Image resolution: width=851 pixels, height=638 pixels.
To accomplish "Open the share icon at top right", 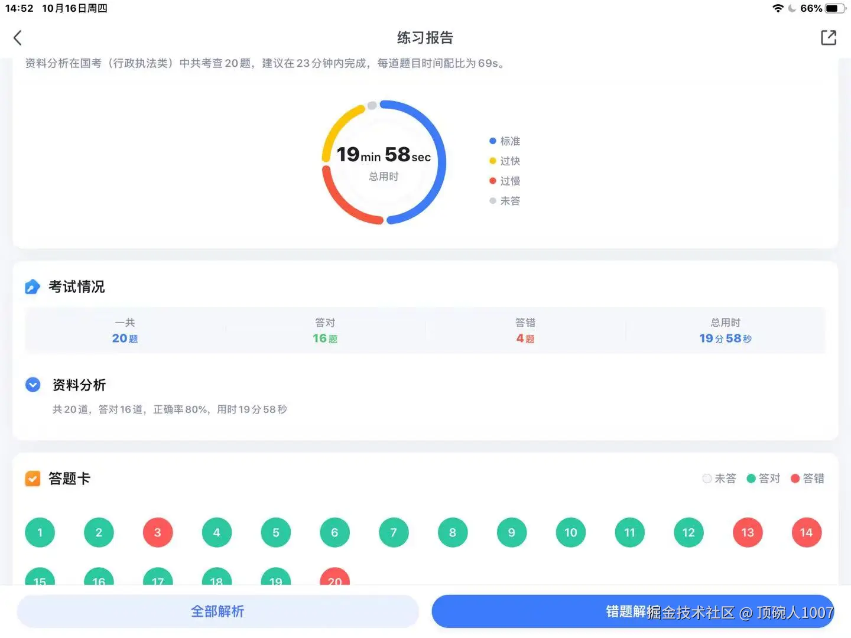I will click(829, 37).
